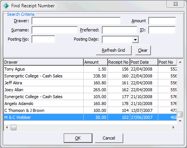Viewport: 187px width, 148px height.
Task: Click vertical scrollbar up arrow
Action: point(180,62)
